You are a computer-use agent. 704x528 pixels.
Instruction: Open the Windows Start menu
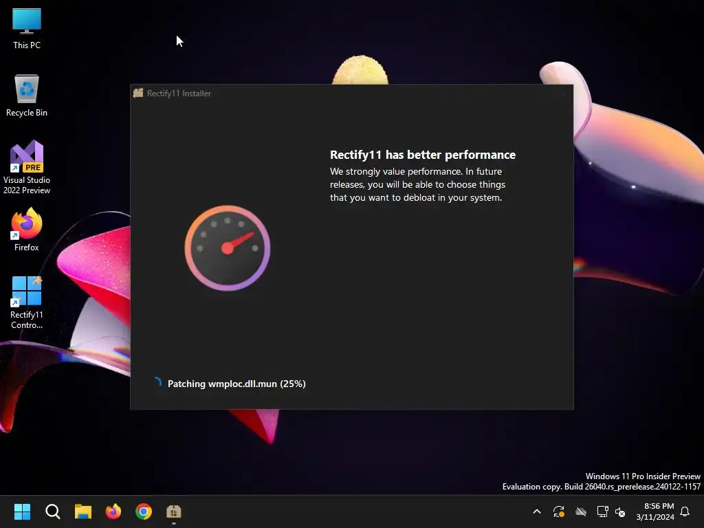pos(22,511)
